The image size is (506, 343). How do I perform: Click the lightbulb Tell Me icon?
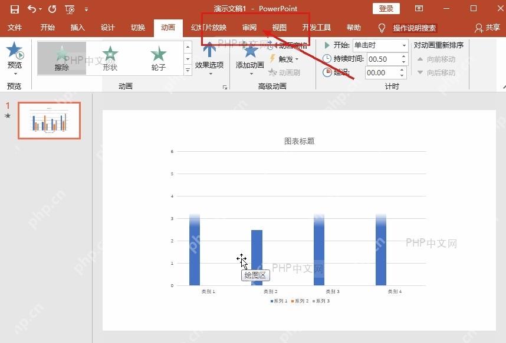(x=382, y=28)
